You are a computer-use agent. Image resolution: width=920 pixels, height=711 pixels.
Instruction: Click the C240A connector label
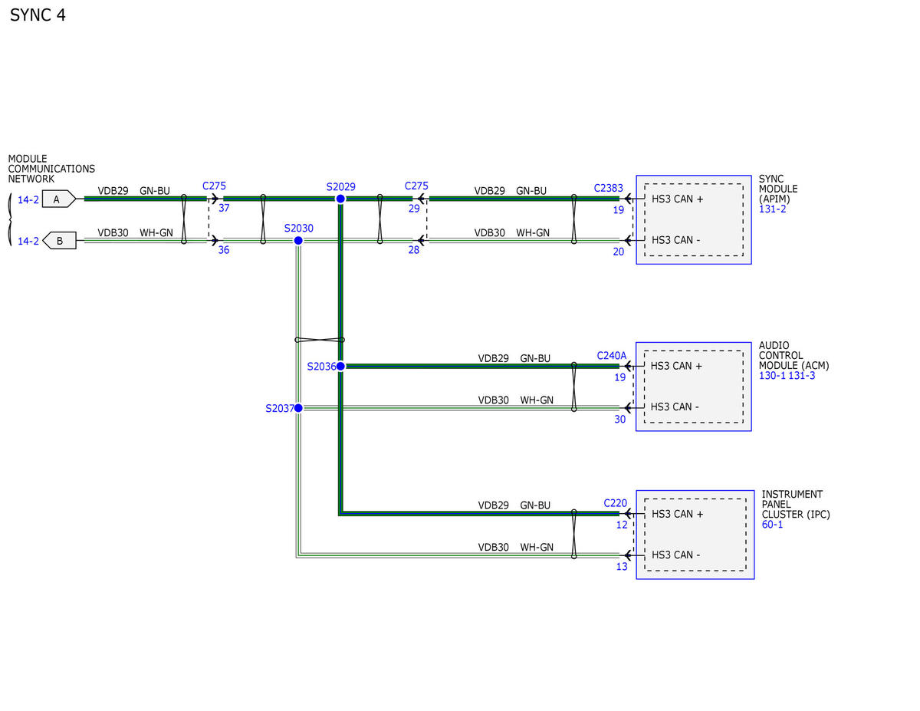(x=611, y=355)
